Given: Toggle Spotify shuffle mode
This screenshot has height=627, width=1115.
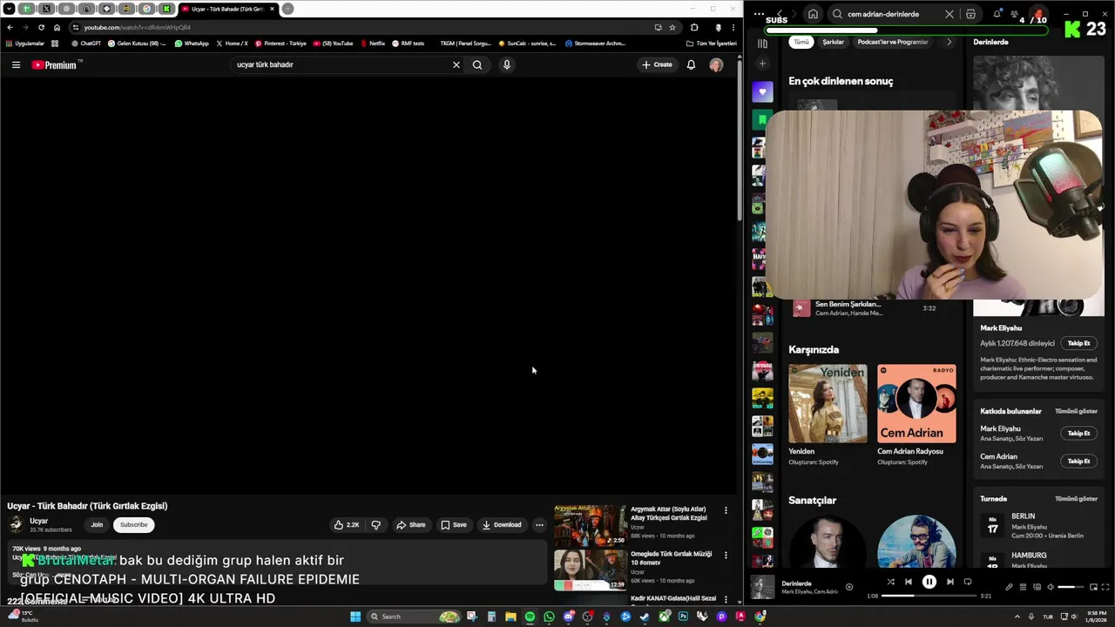Looking at the screenshot, I should pos(890,582).
